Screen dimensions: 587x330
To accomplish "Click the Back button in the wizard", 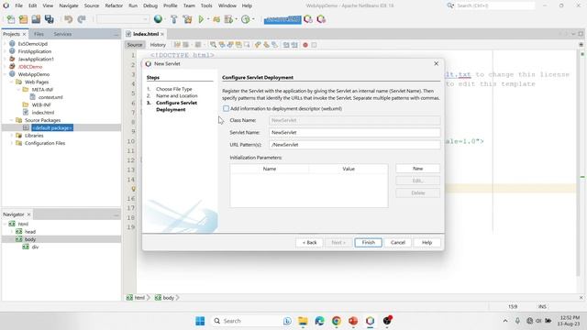I will pyautogui.click(x=310, y=242).
